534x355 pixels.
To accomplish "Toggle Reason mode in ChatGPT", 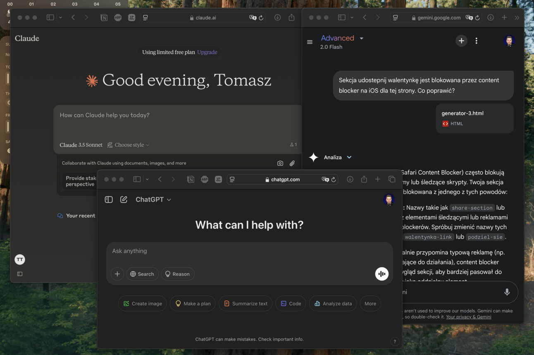I will (x=178, y=274).
